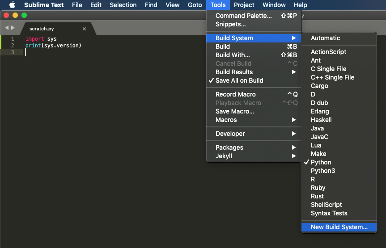
Task: Go to previous tab arrow
Action: 7,28
